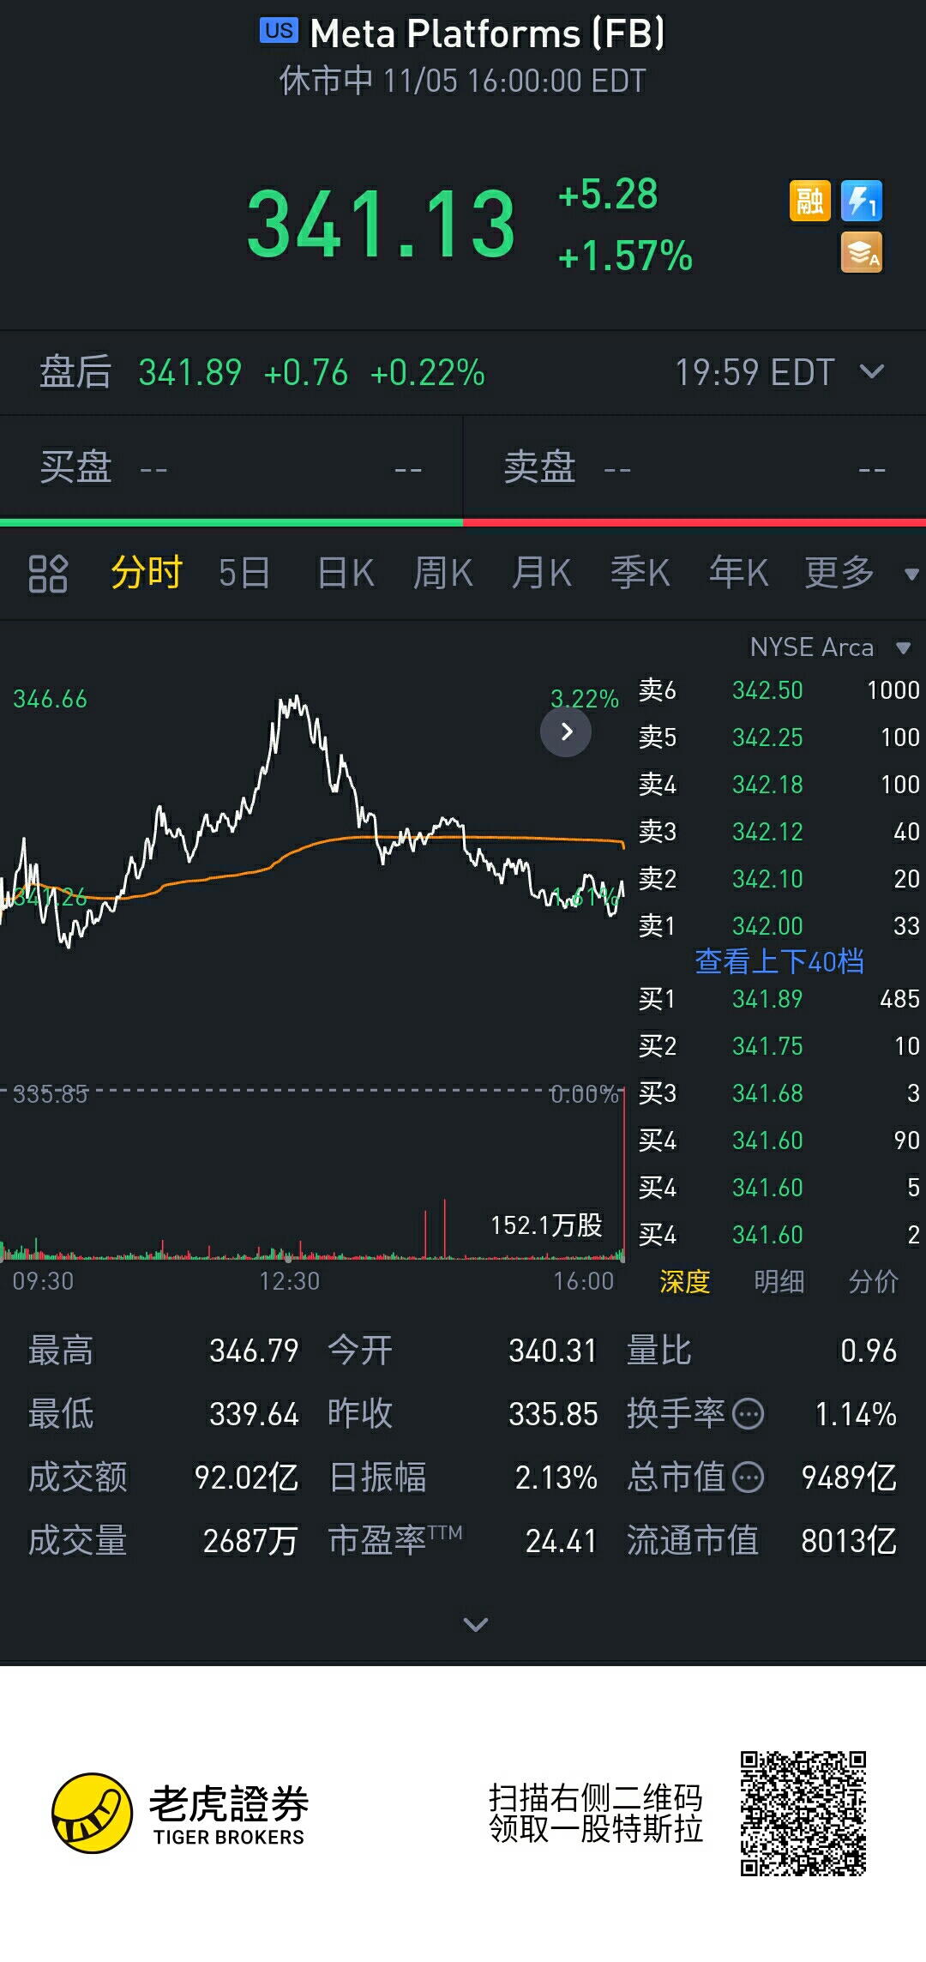Tap the 卖6 row at 342.50
The height and width of the screenshot is (1962, 926).
[x=779, y=690]
